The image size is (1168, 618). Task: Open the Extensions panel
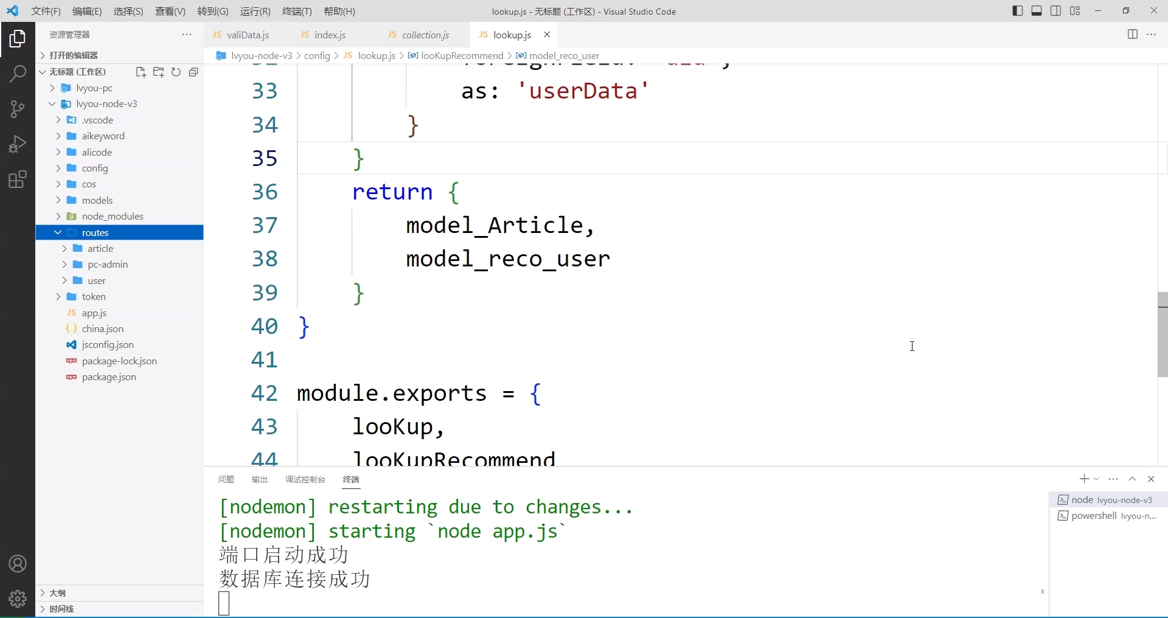point(18,179)
